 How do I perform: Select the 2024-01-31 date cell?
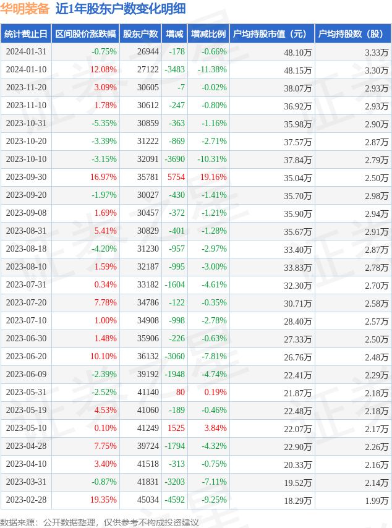coord(26,52)
